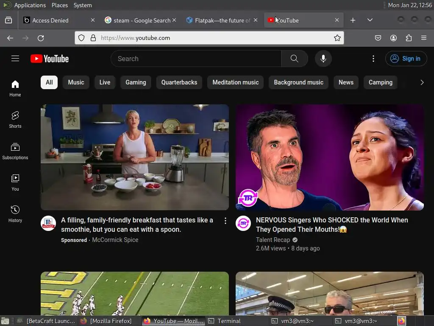
Task: Open the tracking protection shield icon
Action: [81, 38]
